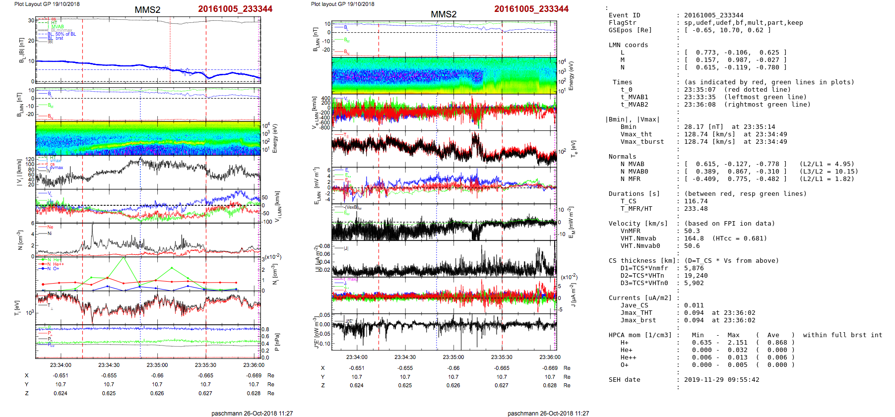Select the 23:35:00 time tick on the left plot
The width and height of the screenshot is (895, 417).
click(157, 365)
